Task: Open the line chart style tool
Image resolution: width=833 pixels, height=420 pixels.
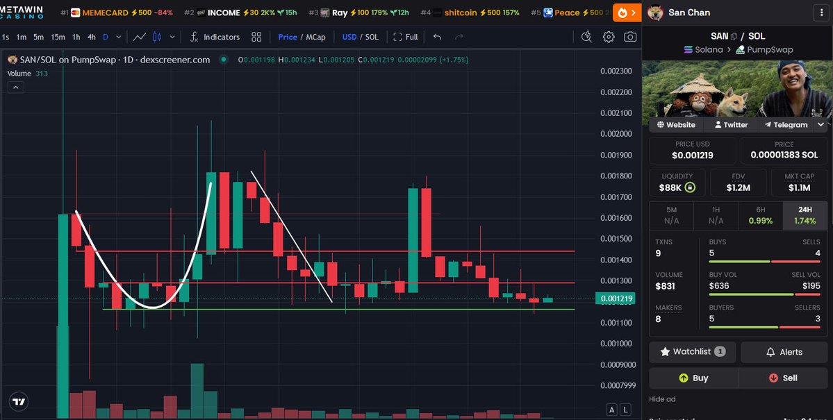Action: pyautogui.click(x=139, y=37)
